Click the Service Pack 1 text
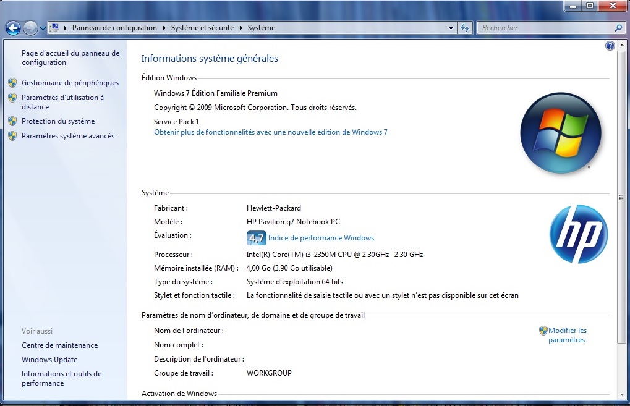630x406 pixels. click(x=176, y=121)
